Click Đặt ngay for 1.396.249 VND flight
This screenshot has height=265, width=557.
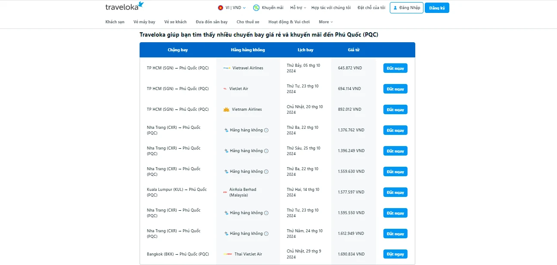tap(395, 151)
